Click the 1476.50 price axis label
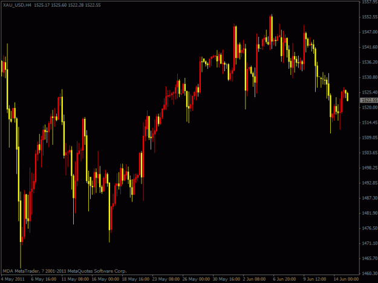The image size is (378, 283). point(370,228)
